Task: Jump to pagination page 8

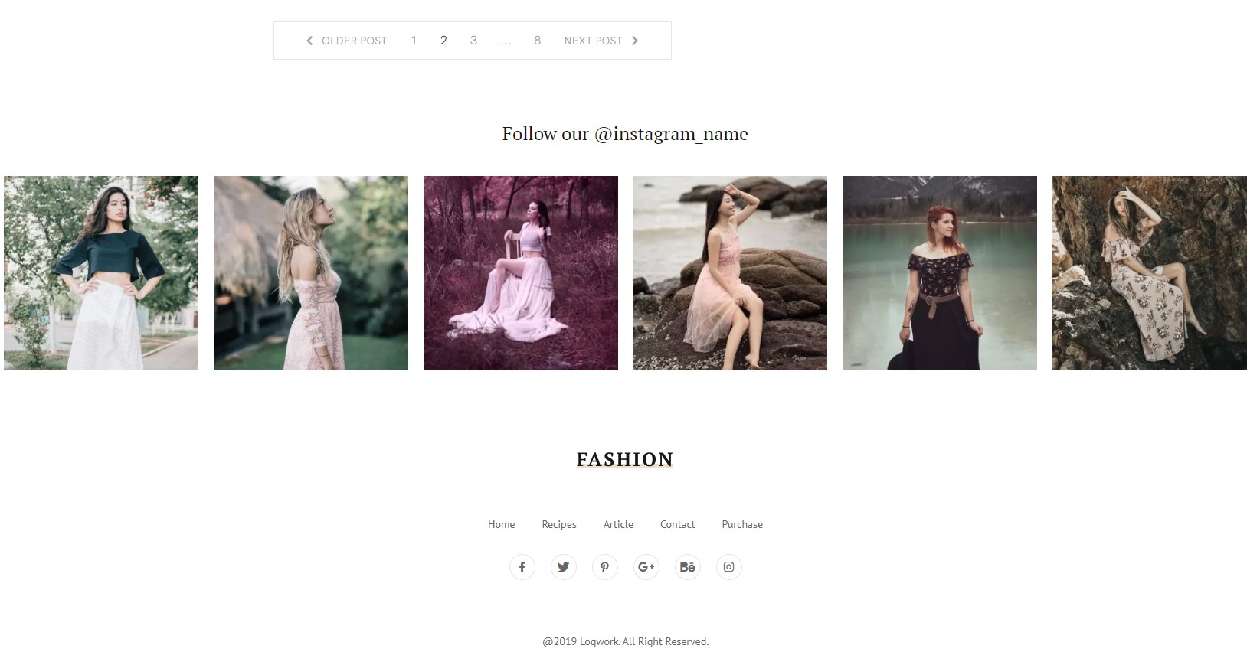Action: point(538,41)
